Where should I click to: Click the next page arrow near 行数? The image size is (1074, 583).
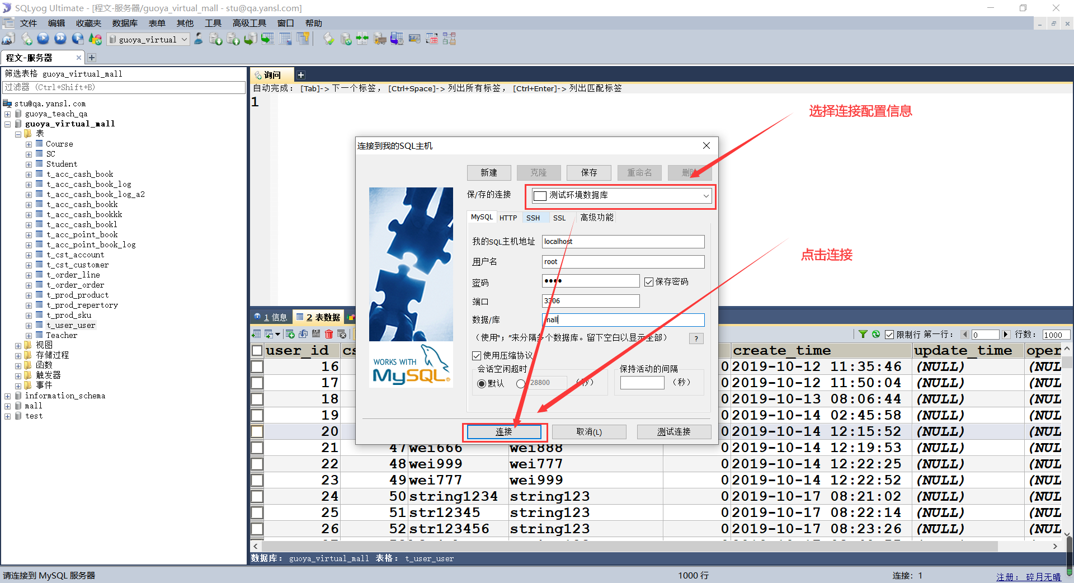(1006, 335)
